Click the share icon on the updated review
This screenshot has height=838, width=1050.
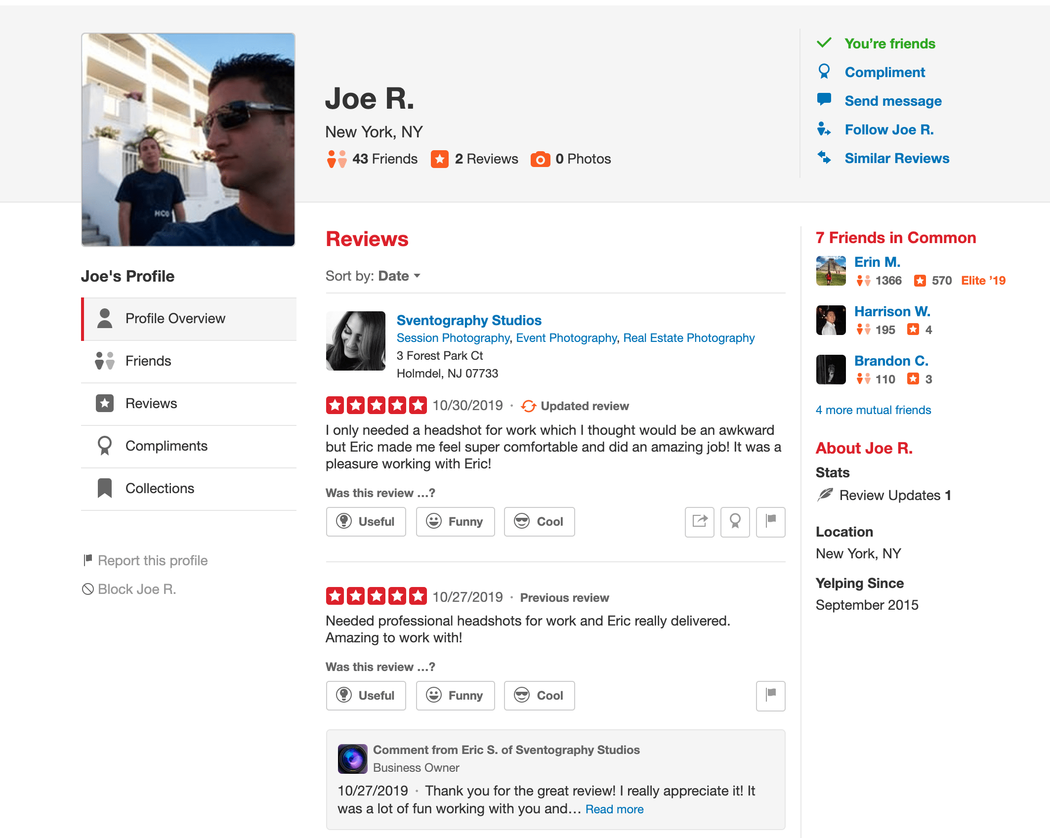[699, 522]
